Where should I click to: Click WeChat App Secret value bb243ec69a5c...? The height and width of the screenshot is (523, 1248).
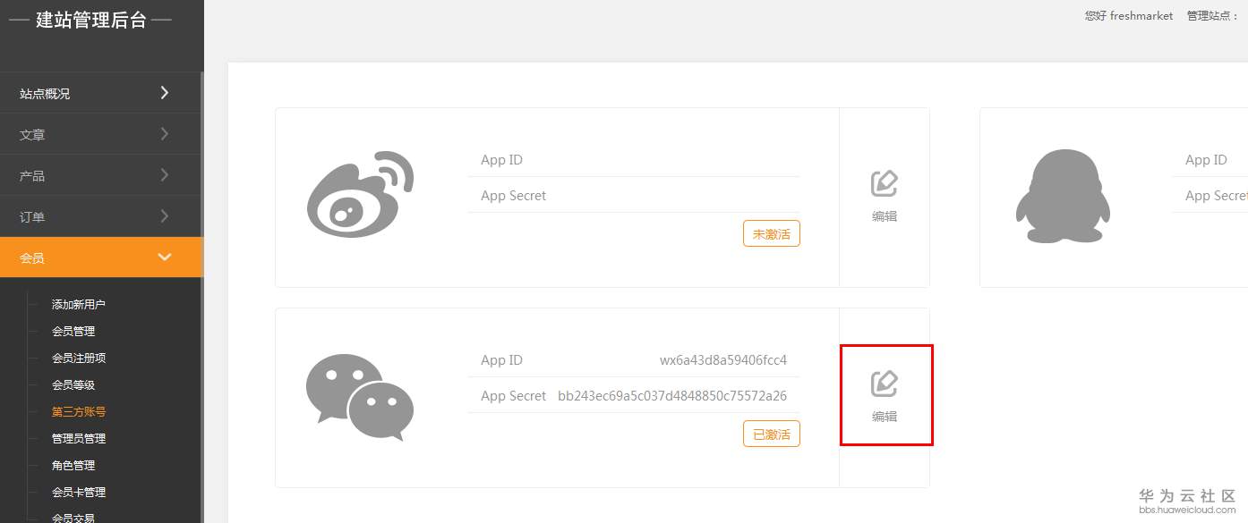pos(672,396)
